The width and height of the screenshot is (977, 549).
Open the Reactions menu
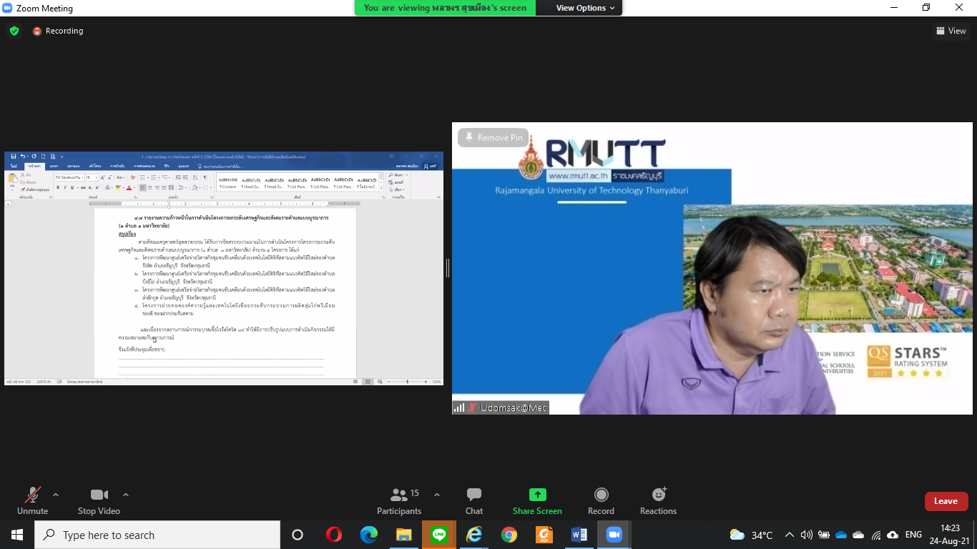pyautogui.click(x=658, y=500)
